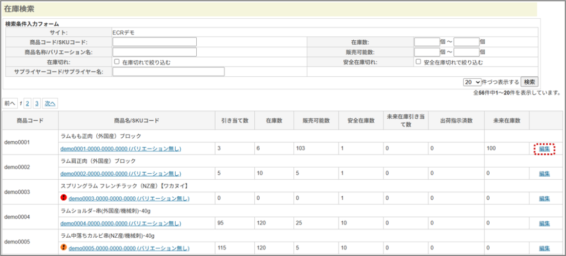
Task: Open the items-per-page dropdown showing 20
Action: pos(473,82)
